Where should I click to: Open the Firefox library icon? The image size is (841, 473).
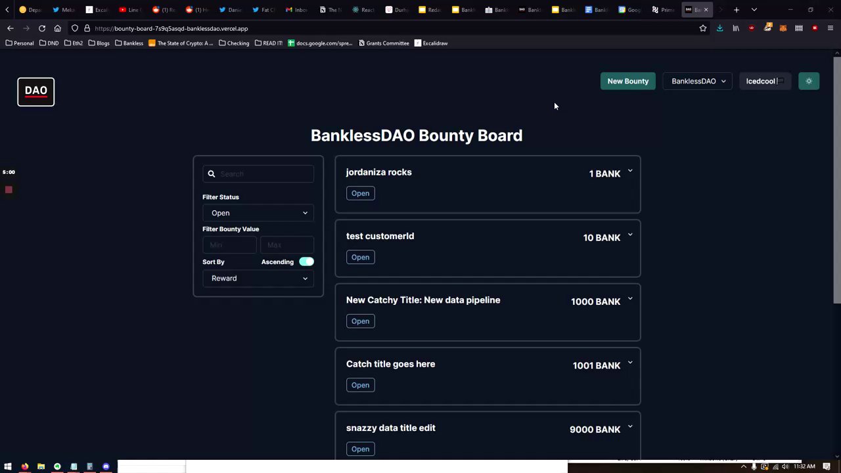coord(736,28)
